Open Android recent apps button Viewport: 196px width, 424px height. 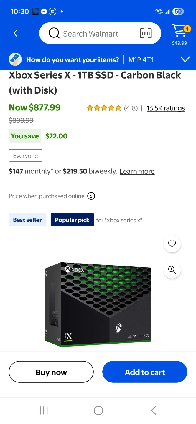pyautogui.click(x=44, y=410)
